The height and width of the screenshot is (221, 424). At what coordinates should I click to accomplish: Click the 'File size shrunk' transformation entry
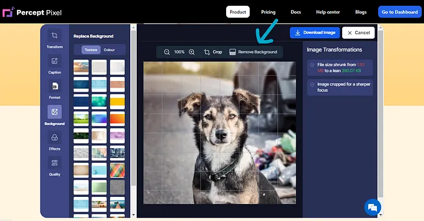(x=340, y=68)
